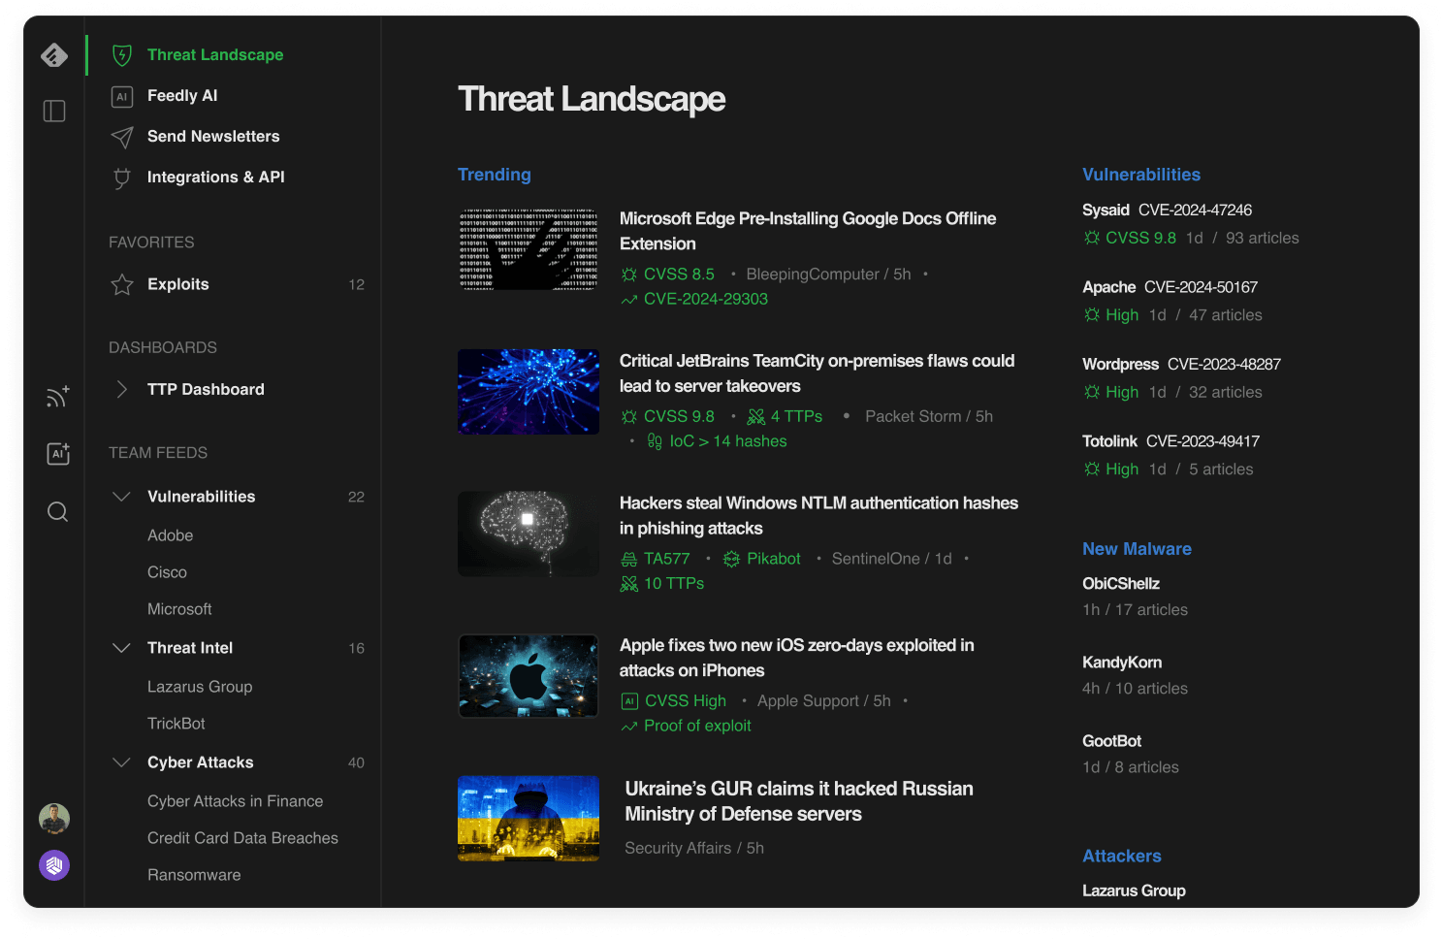Open the Microsoft feed
Image resolution: width=1443 pixels, height=939 pixels.
point(179,609)
